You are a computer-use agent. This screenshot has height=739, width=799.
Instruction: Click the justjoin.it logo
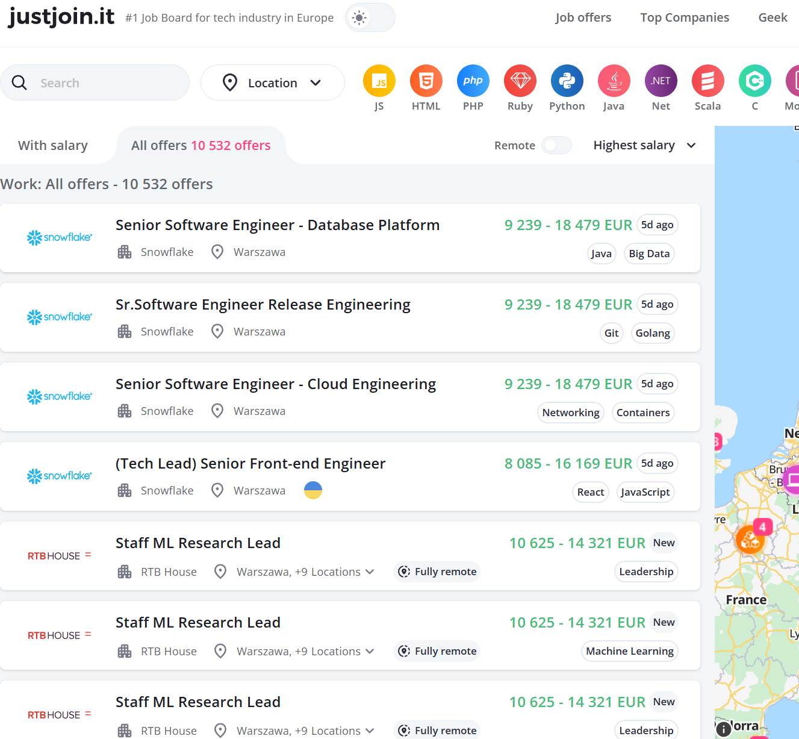[61, 16]
